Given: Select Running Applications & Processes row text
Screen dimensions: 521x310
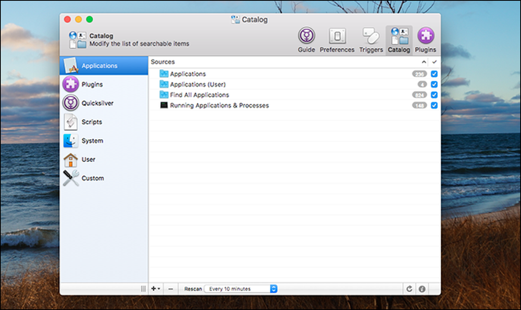Looking at the screenshot, I should pos(219,105).
